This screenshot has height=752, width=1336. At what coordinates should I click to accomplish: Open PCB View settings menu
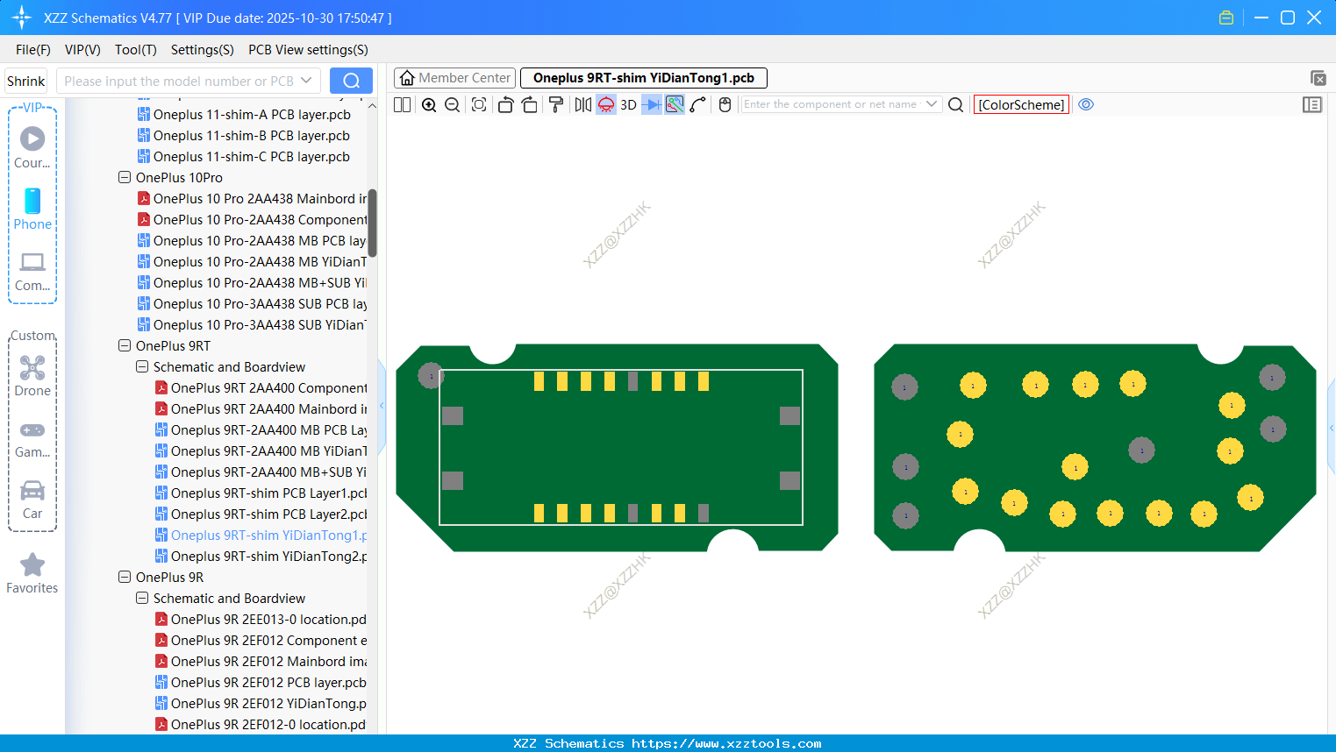[309, 50]
